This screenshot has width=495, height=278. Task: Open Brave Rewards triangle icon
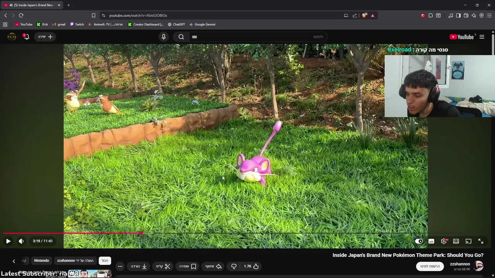pyautogui.click(x=372, y=15)
